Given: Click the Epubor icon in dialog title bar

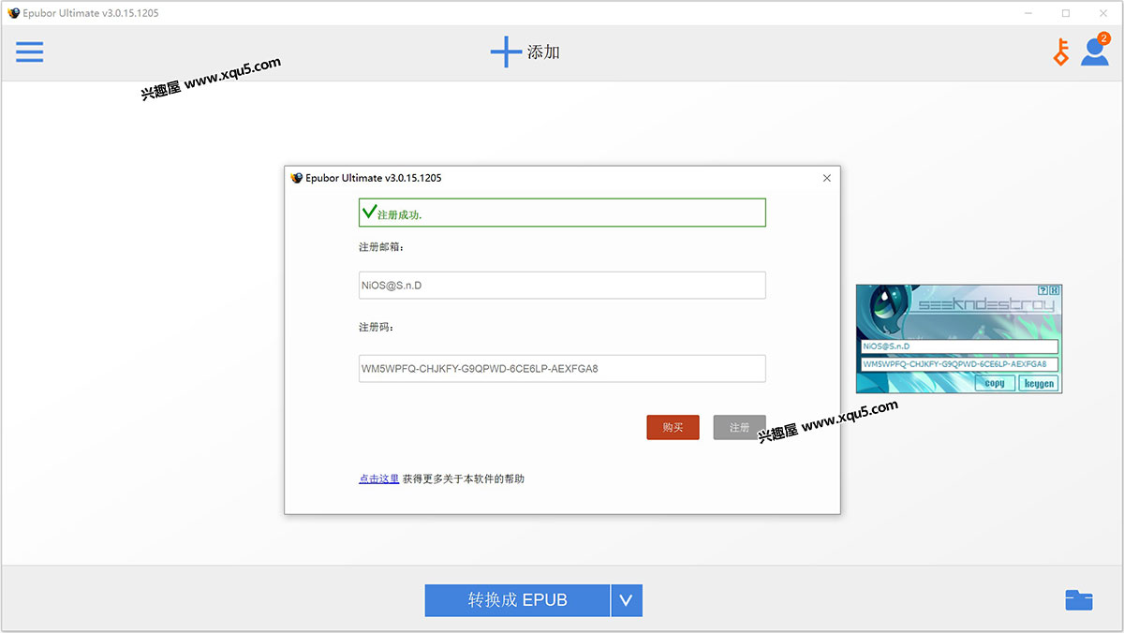Looking at the screenshot, I should coord(297,178).
